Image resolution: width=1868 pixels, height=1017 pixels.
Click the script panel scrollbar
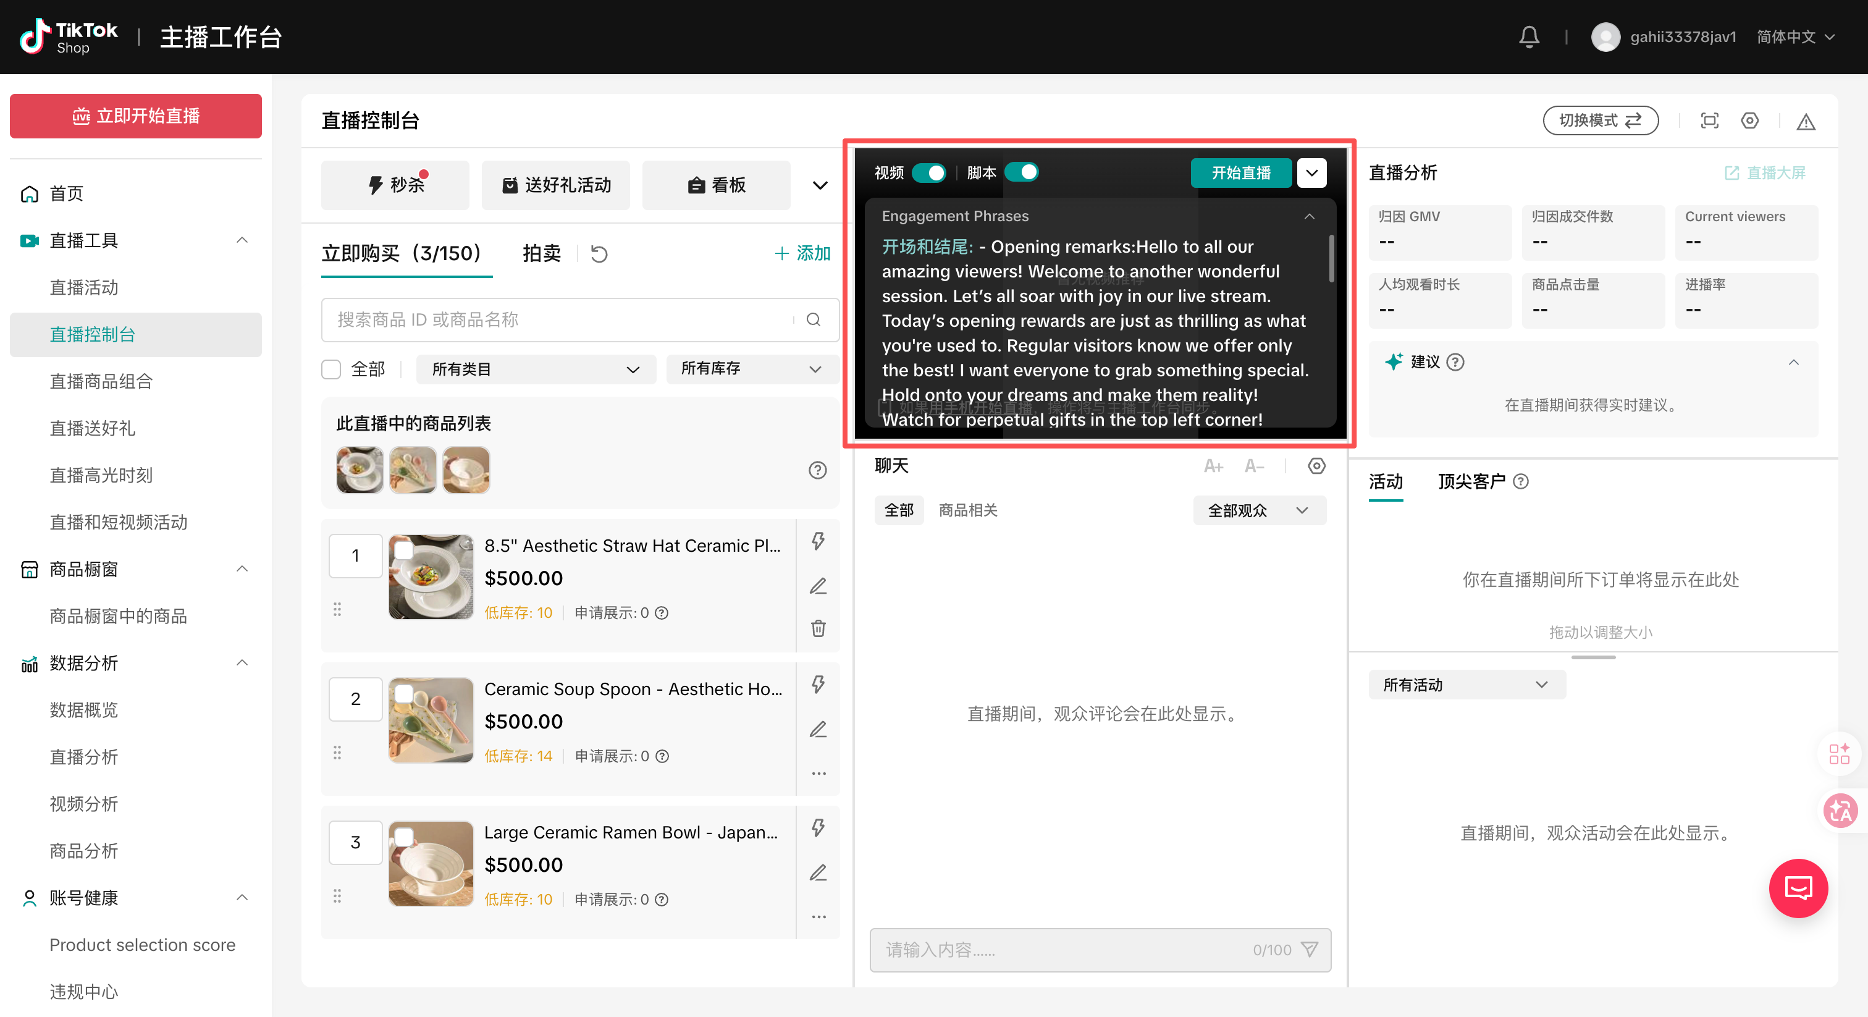coord(1331,259)
